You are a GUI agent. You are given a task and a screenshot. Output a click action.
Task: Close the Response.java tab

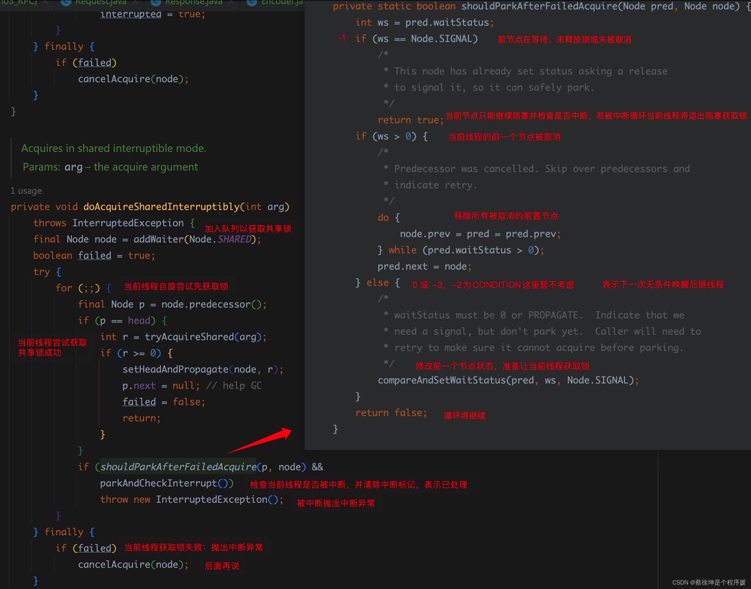231,3
